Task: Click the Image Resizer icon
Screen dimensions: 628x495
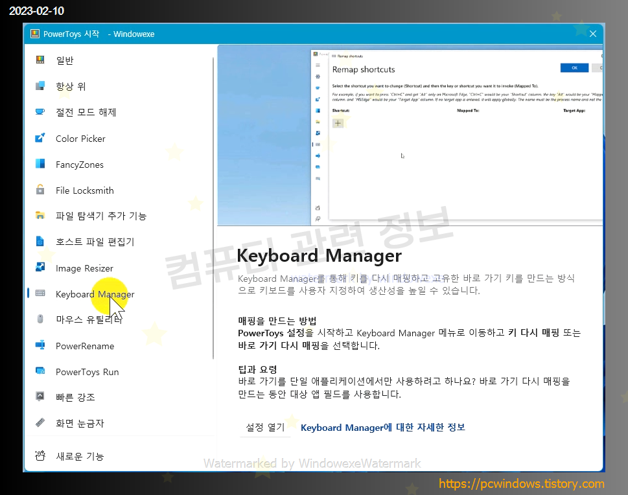Action: click(x=40, y=267)
